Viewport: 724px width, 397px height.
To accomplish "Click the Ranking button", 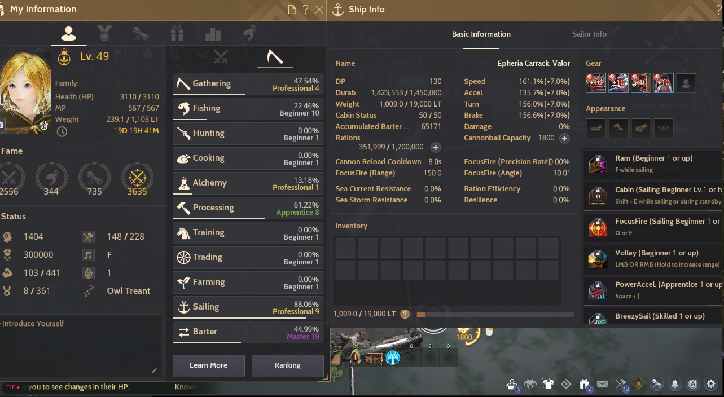I will click(287, 365).
